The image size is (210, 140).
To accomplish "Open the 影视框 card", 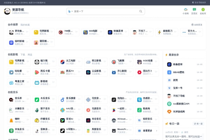I will click(44, 83).
